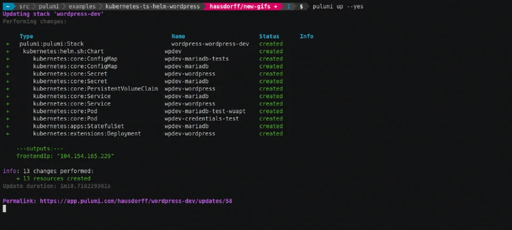512x230 pixels.
Task: Click the home tilde prompt segment
Action: [x=8, y=6]
